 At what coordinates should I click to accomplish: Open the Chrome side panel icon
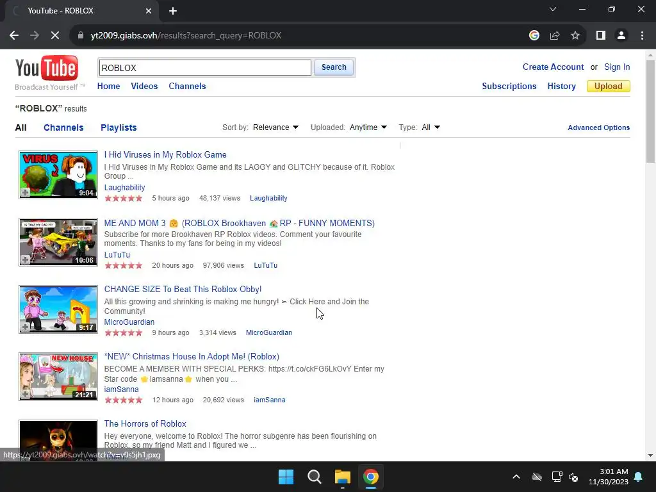(x=601, y=36)
